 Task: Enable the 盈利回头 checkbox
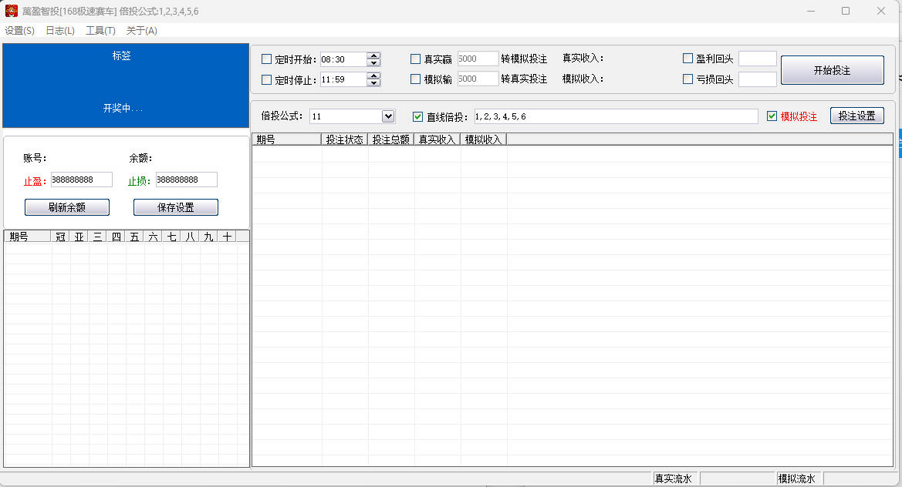coord(687,58)
